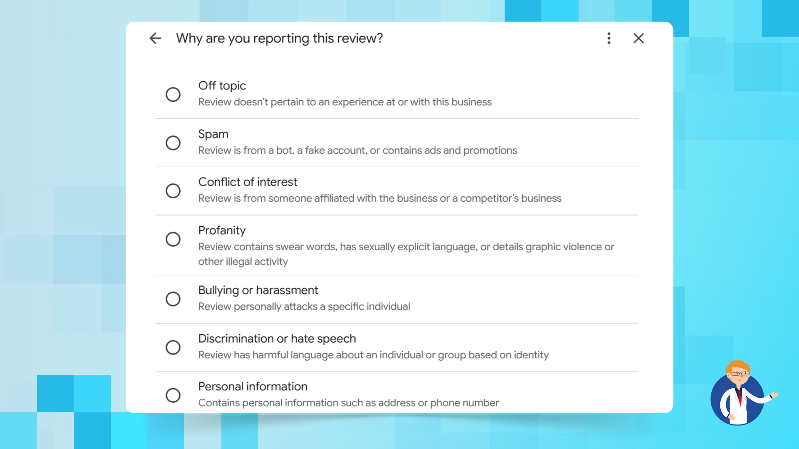
Task: Click description about bot or fake account
Action: 357,150
